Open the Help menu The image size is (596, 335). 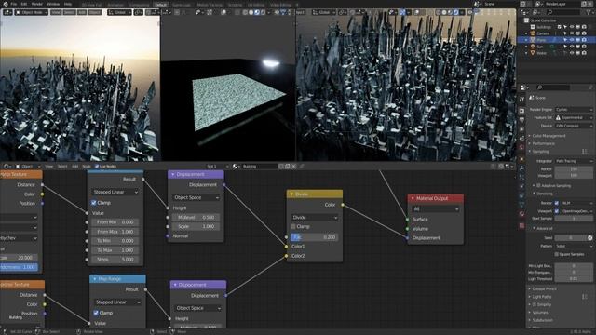coord(68,4)
